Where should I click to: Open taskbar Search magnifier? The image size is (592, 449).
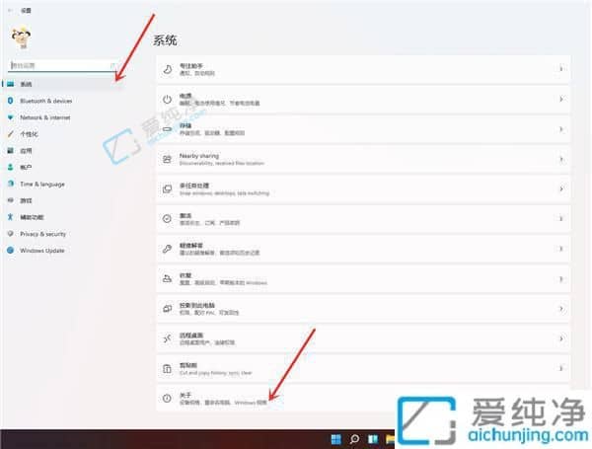(x=354, y=439)
